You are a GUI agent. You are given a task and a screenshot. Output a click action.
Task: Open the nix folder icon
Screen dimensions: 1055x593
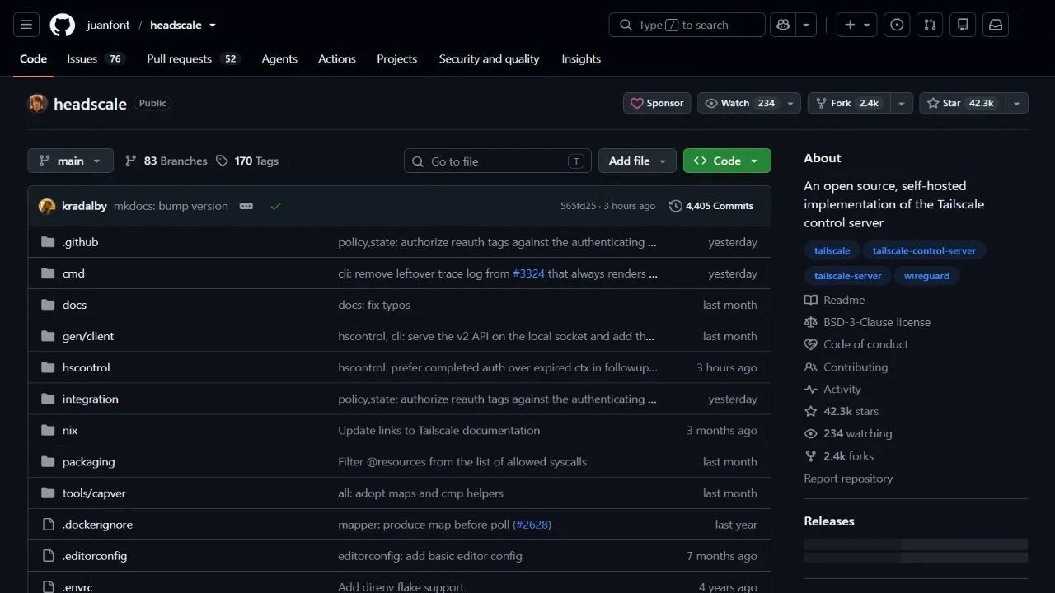pyautogui.click(x=48, y=430)
